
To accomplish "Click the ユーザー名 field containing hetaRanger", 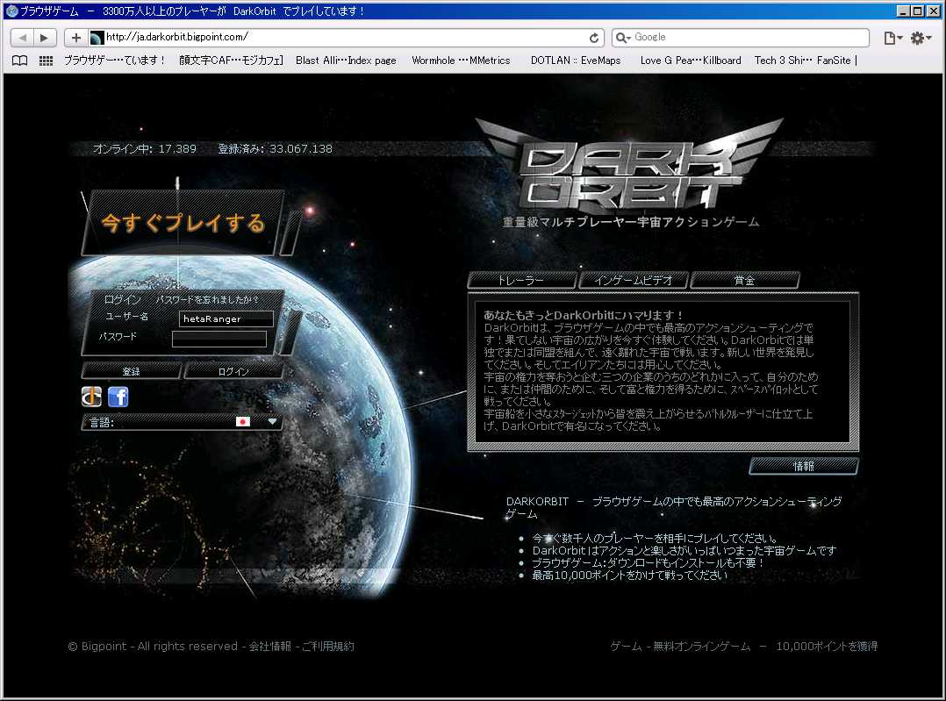I will tap(226, 318).
